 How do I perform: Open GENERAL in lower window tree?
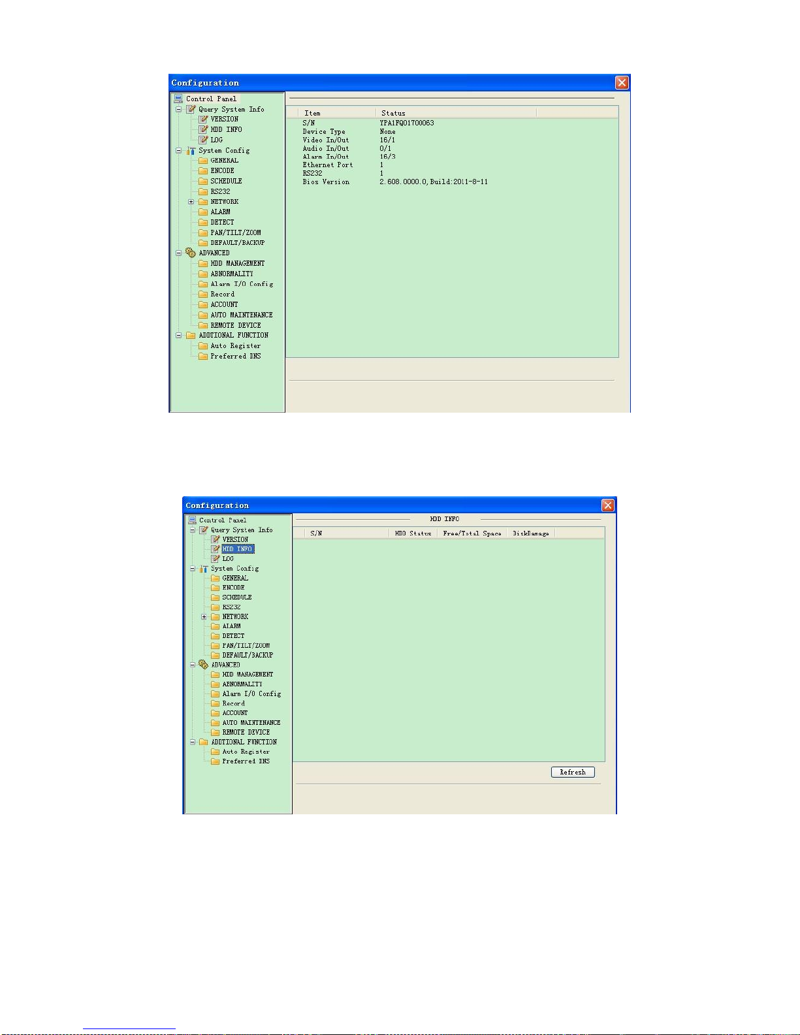tap(235, 578)
